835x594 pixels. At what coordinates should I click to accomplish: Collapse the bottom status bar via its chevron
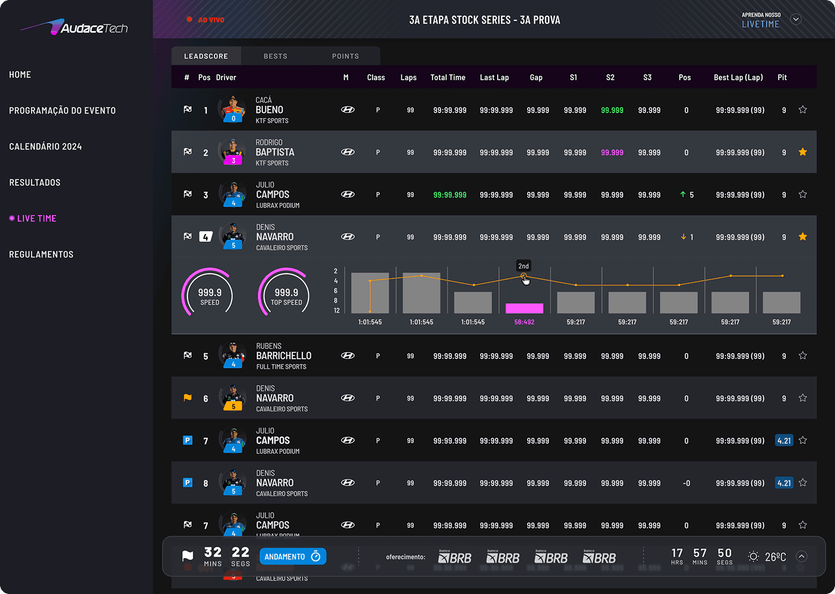click(802, 556)
